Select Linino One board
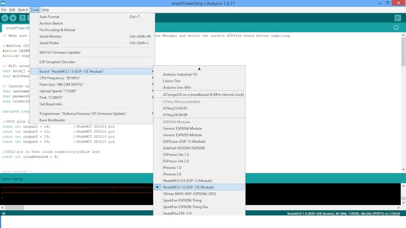 (x=199, y=81)
